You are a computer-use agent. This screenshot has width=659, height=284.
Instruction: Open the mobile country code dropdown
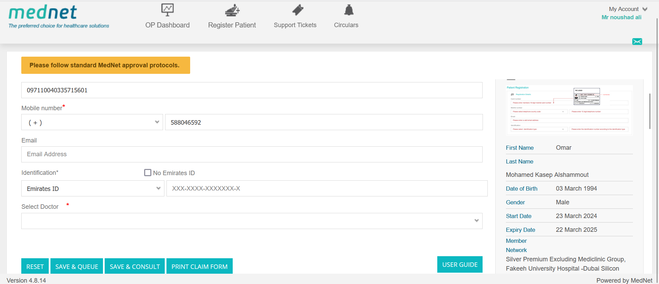tap(92, 122)
